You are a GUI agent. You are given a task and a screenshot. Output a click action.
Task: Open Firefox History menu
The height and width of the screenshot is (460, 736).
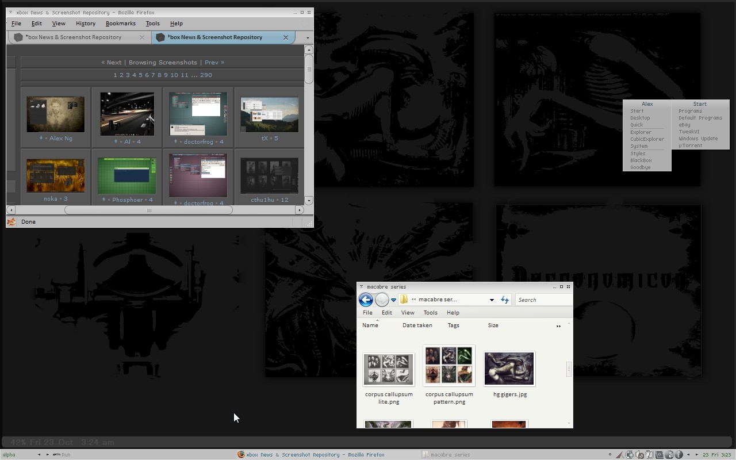tap(86, 24)
